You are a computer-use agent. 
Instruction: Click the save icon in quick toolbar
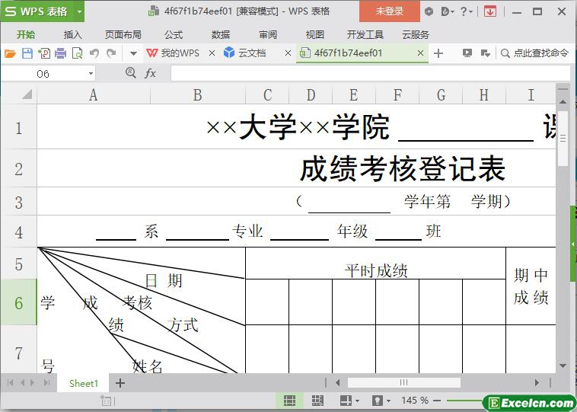(x=27, y=53)
